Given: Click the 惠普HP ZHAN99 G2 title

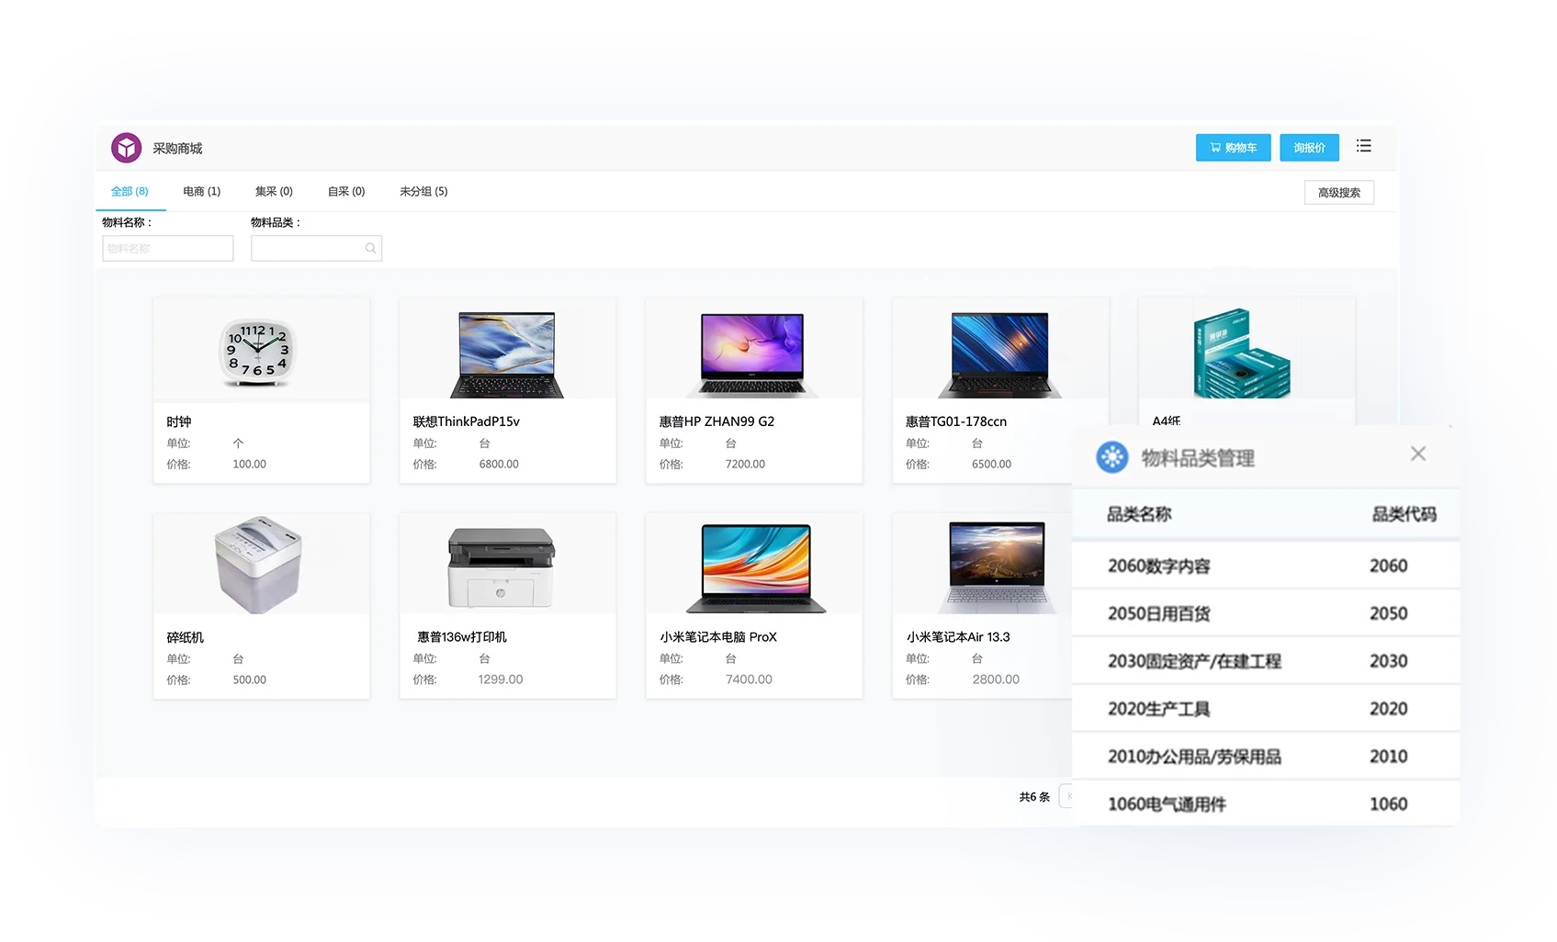Looking at the screenshot, I should point(716,422).
